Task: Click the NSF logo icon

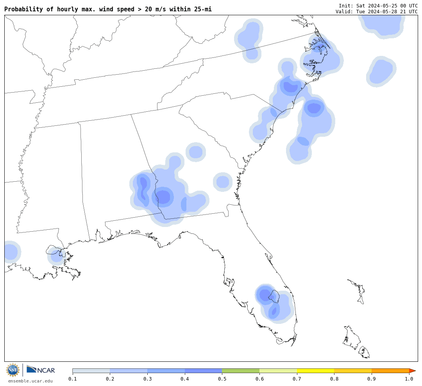Action: 13,370
